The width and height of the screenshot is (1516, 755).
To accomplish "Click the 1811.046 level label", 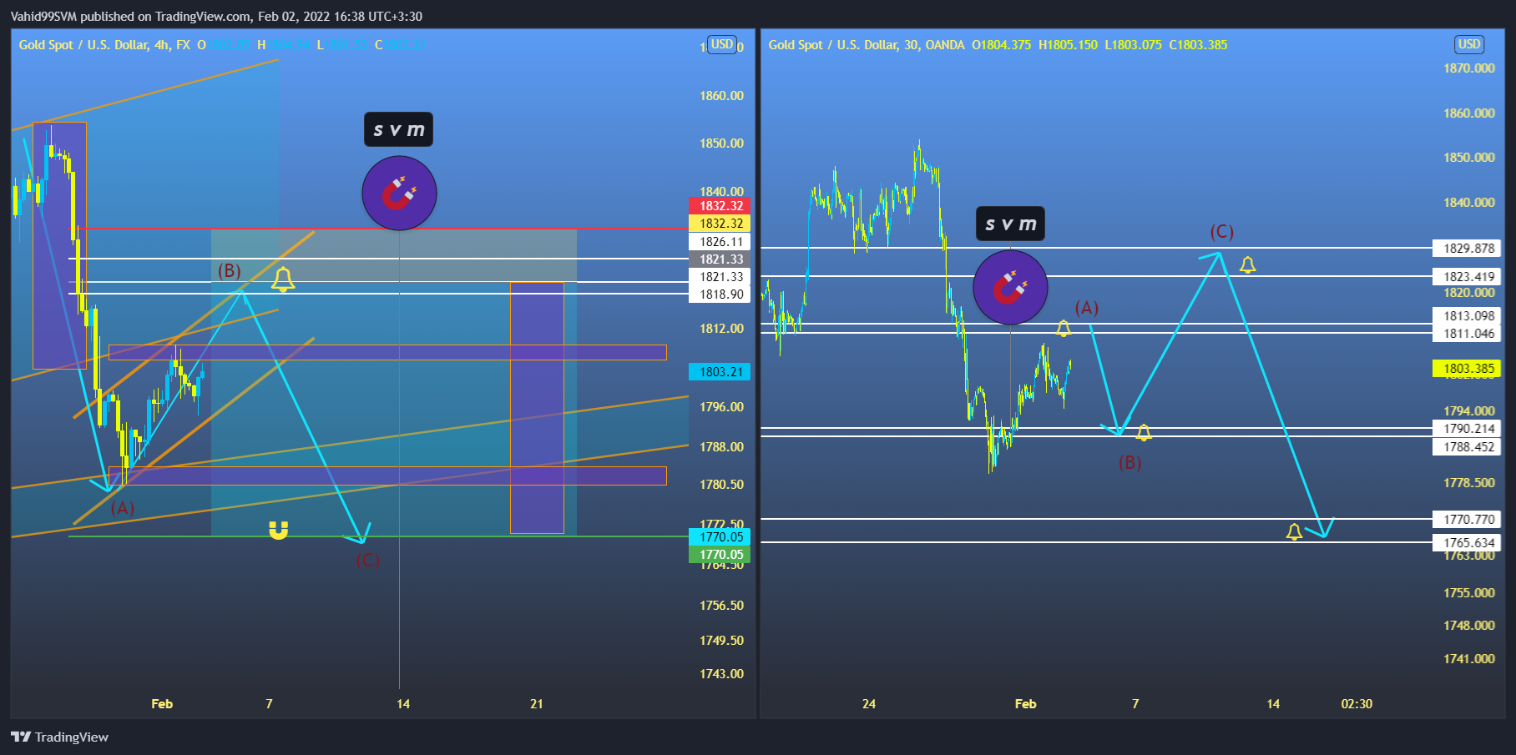I will (1467, 334).
